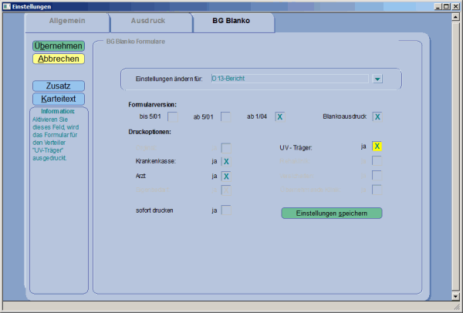The image size is (463, 313).
Task: Click the greyed Rehaklinik checkbox
Action: pyautogui.click(x=377, y=161)
